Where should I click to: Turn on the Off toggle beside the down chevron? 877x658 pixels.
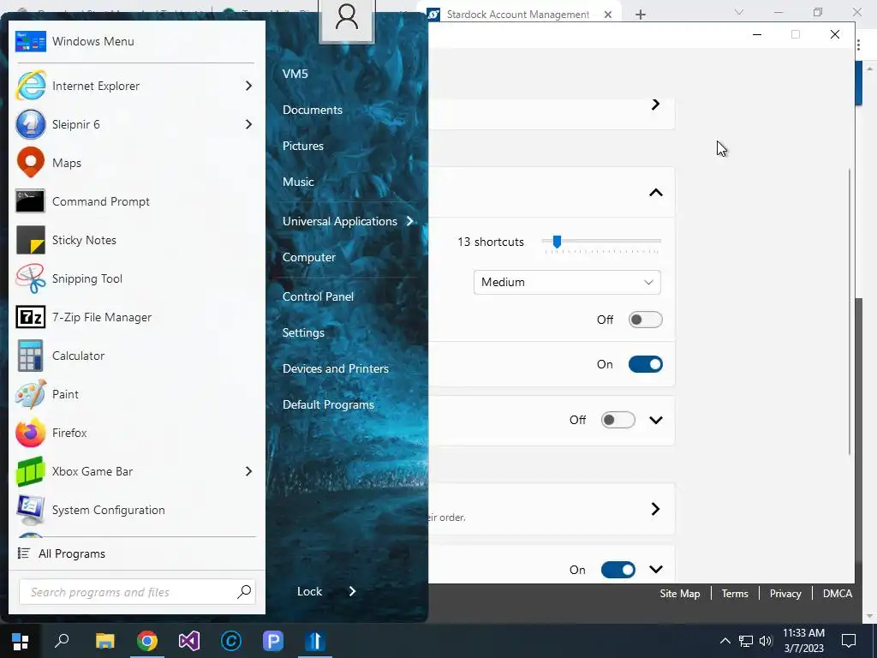(618, 420)
